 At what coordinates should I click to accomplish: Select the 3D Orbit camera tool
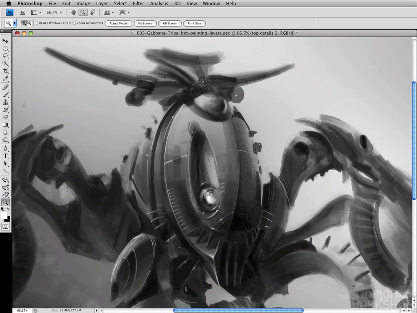(x=5, y=187)
